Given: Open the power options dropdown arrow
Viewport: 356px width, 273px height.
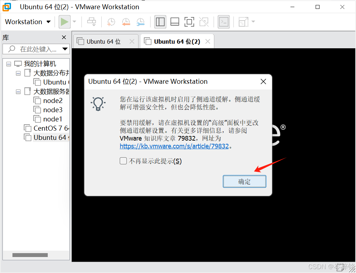Looking at the screenshot, I should point(74,22).
